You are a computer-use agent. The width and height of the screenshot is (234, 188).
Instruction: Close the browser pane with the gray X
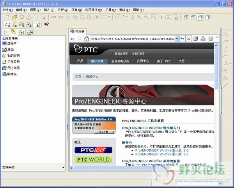(x=217, y=37)
